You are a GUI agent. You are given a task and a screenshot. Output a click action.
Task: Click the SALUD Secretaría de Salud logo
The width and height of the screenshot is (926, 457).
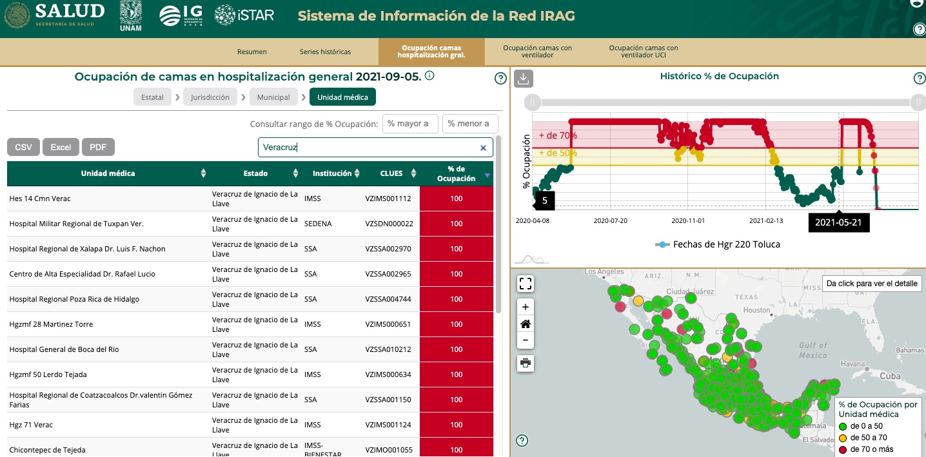54,15
